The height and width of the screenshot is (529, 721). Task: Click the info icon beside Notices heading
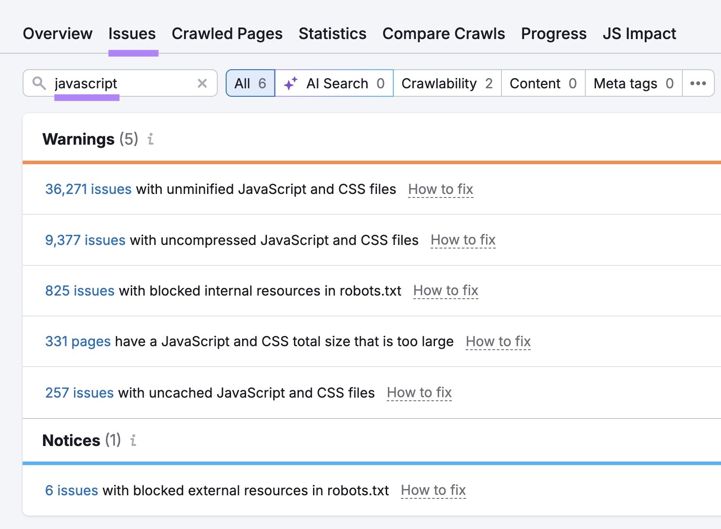(x=133, y=441)
